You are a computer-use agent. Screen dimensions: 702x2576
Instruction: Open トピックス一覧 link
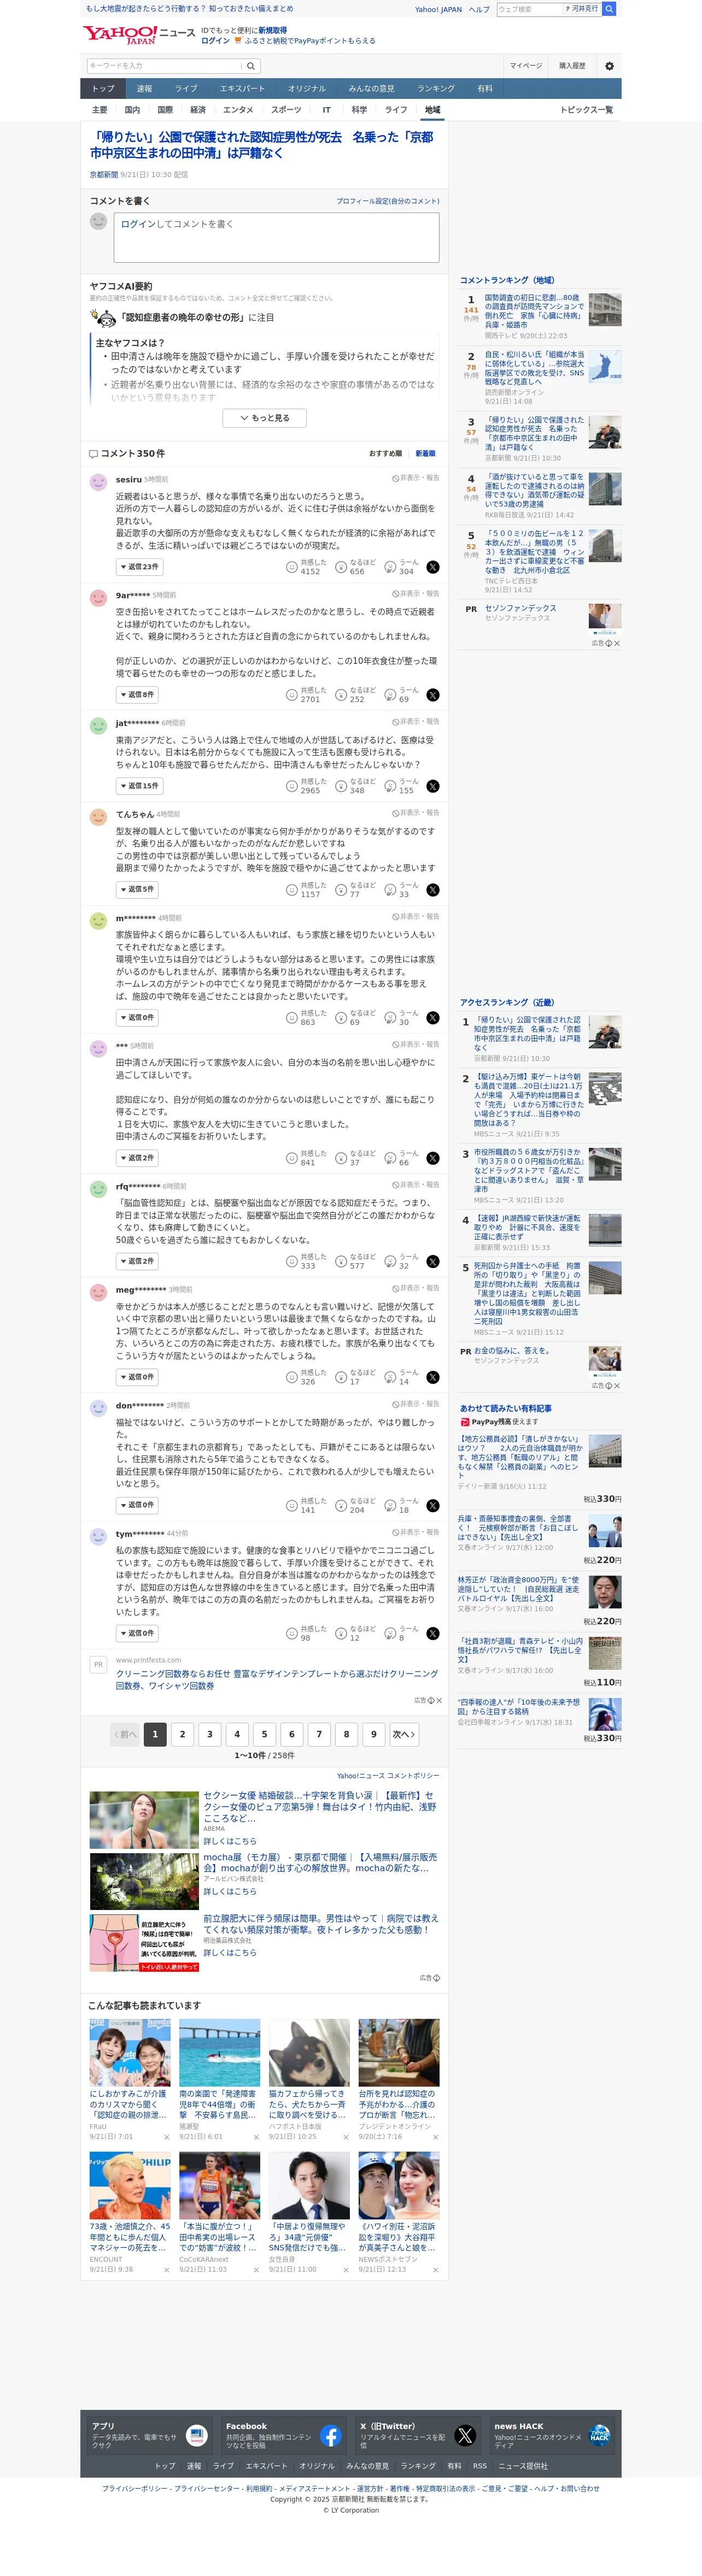587,110
